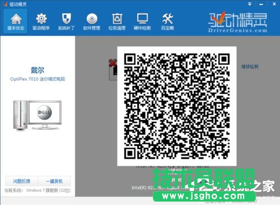Click the OptiPlex 7010 model text
Image resolution: width=280 pixels, height=205 pixels.
pyautogui.click(x=38, y=79)
